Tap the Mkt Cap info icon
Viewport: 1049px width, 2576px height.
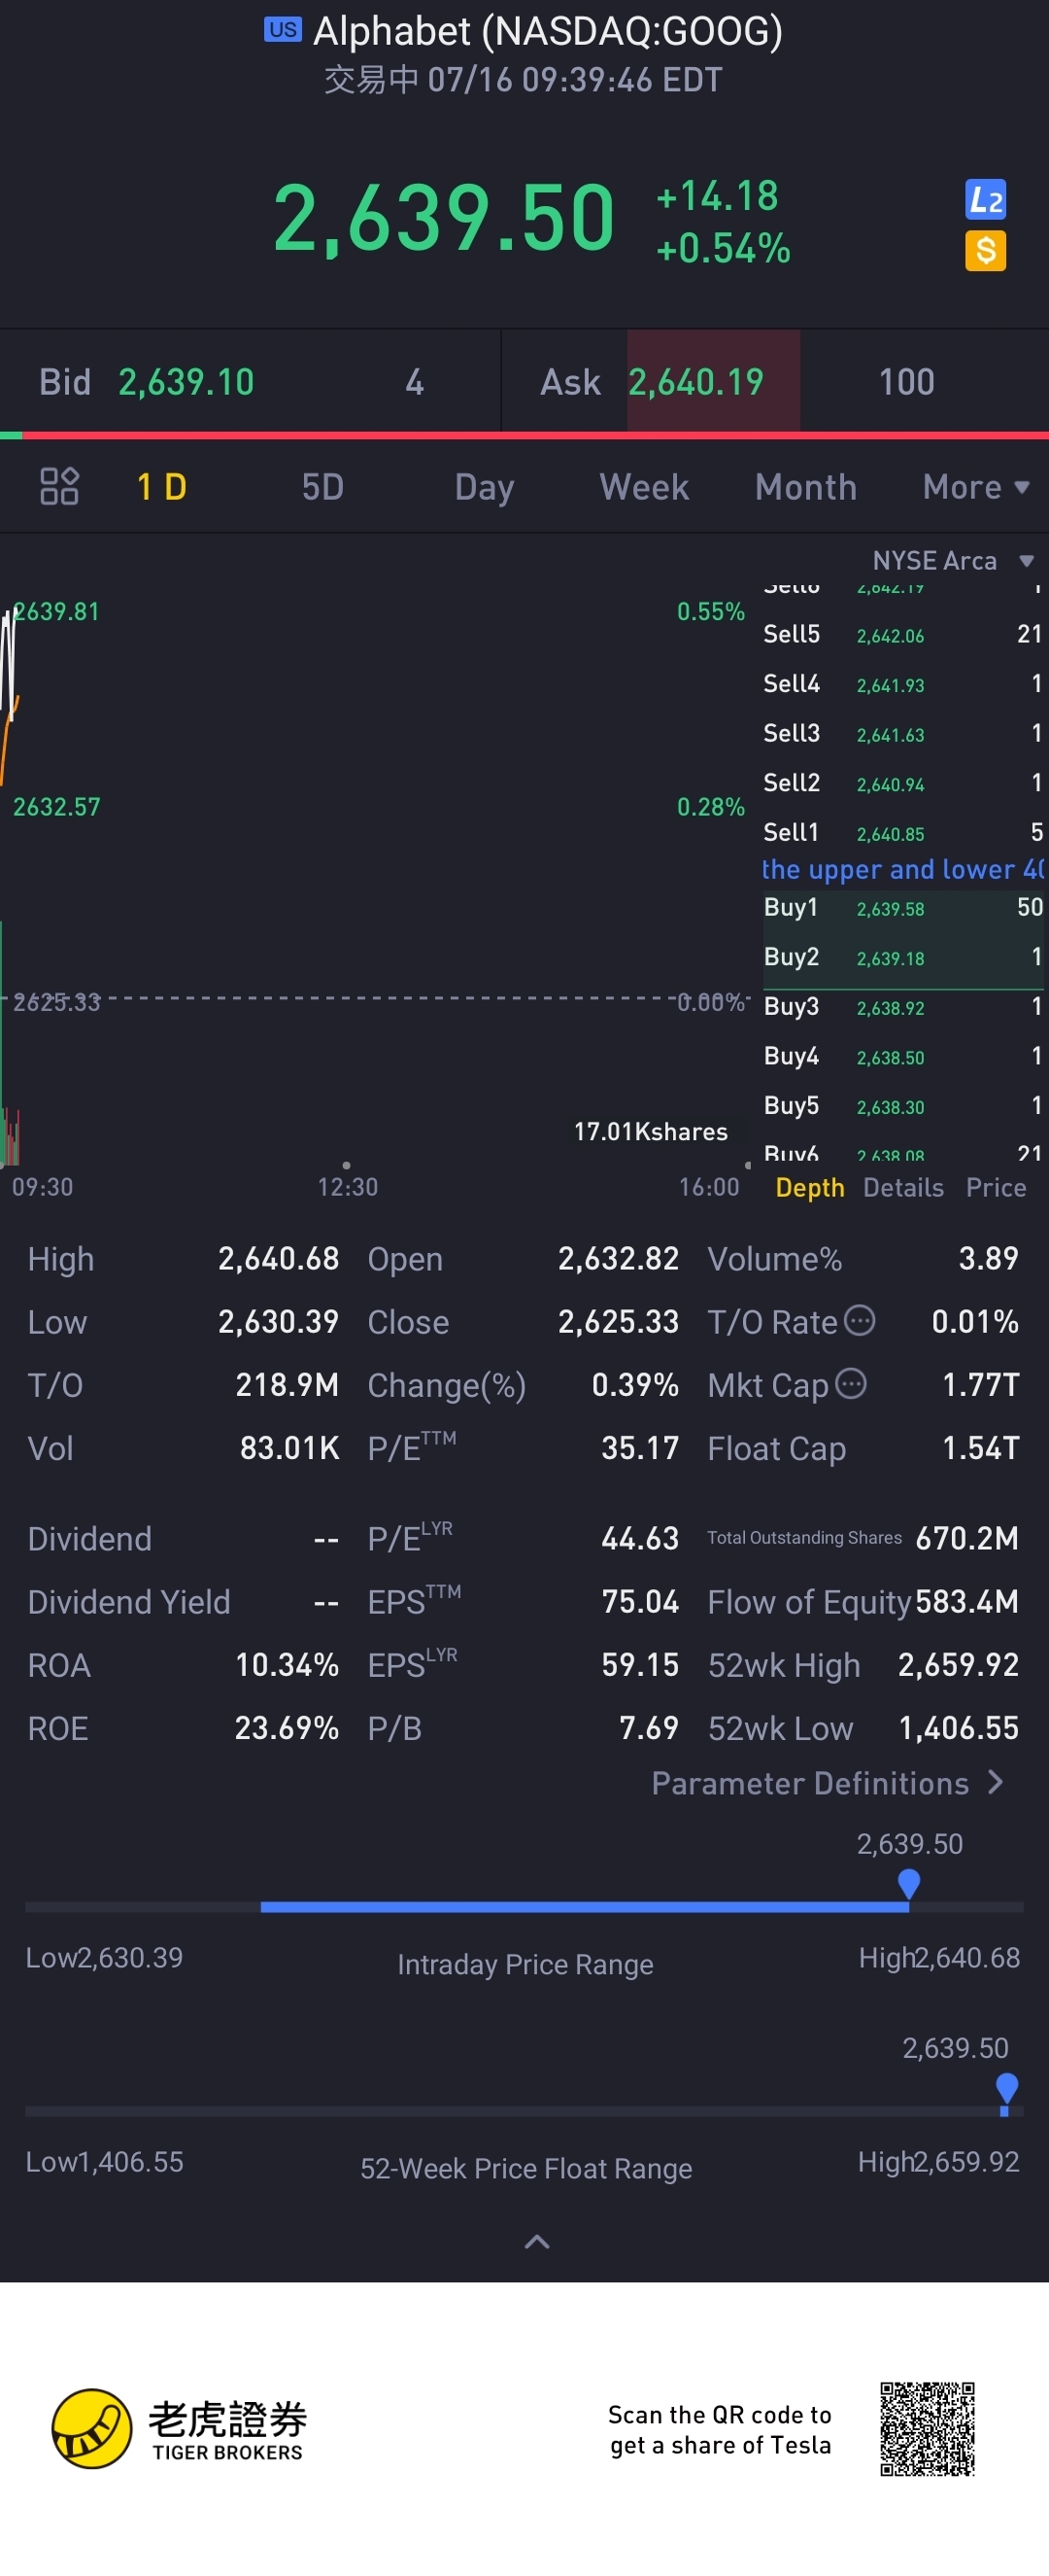tap(850, 1384)
